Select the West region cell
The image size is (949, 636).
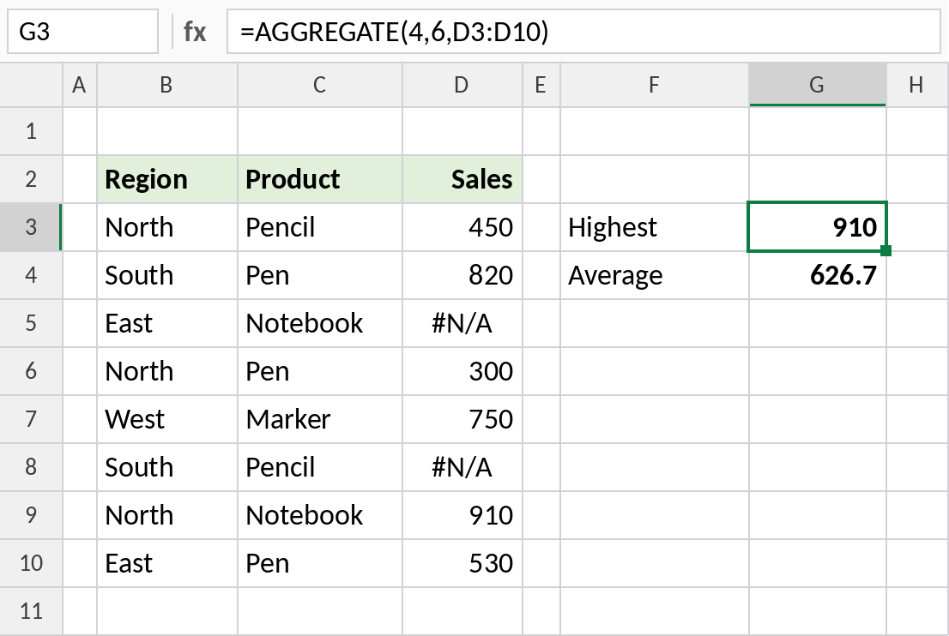click(x=167, y=419)
